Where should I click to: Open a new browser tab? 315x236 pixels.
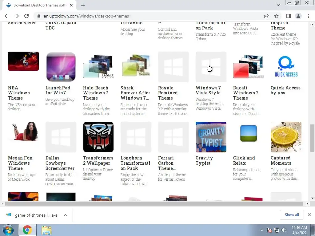pyautogui.click(x=83, y=5)
